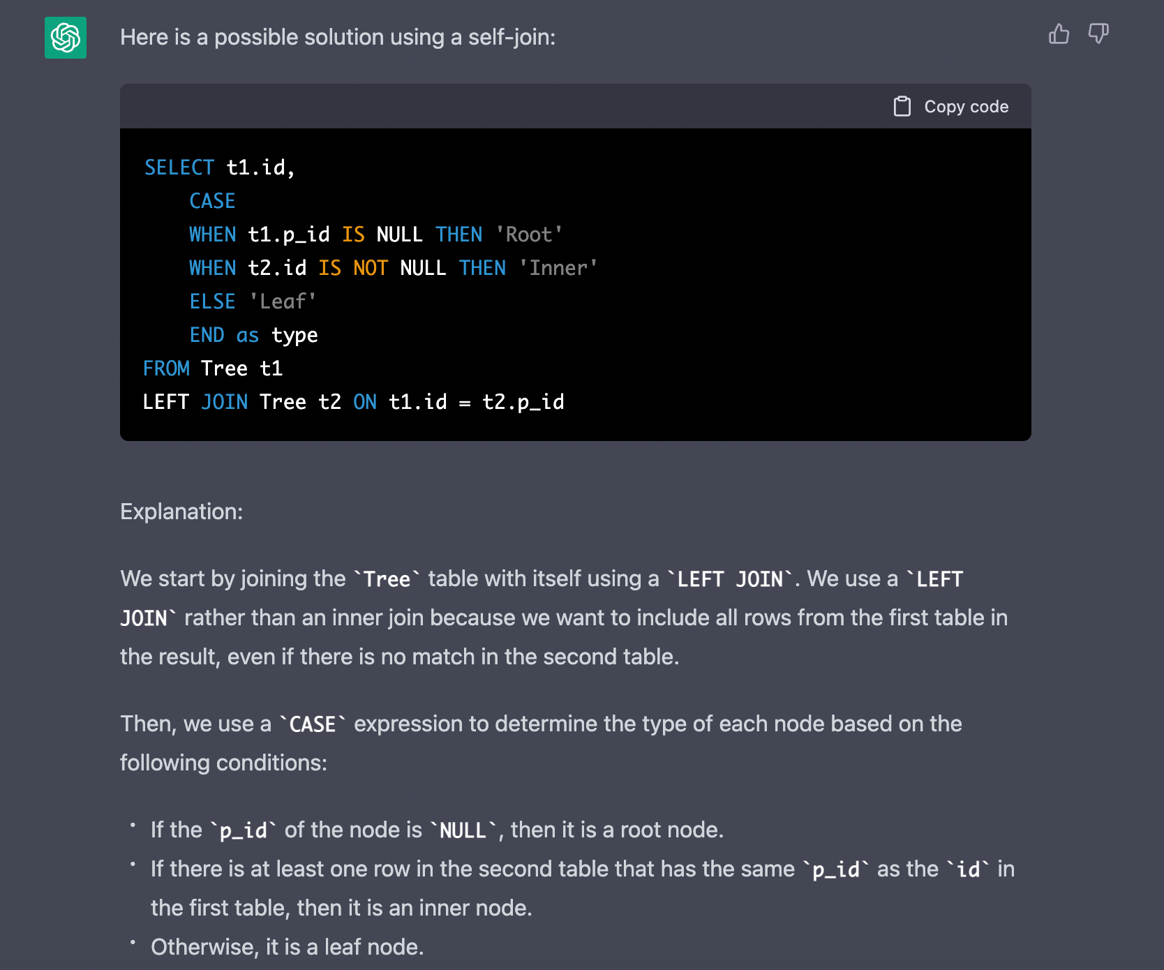Click the 'Inner' string in the code

point(558,268)
